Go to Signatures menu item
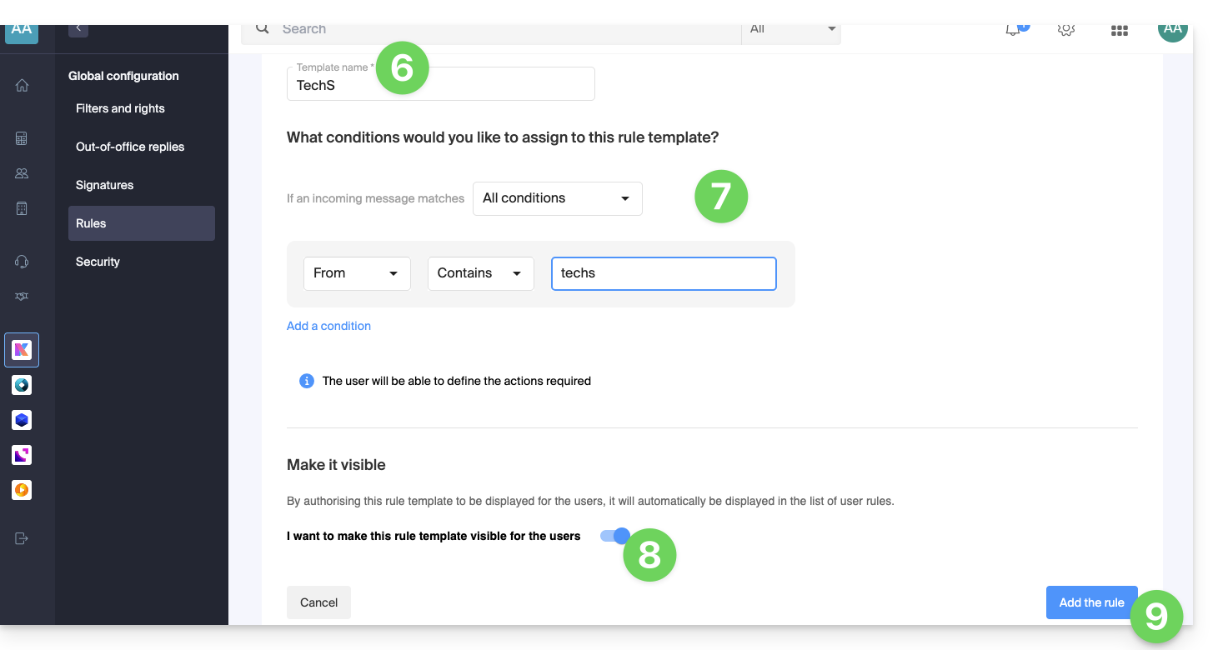The width and height of the screenshot is (1218, 650). [105, 185]
